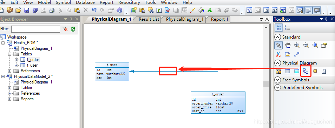The image size is (335, 128).
Task: Expand the t_user tree node
Action: coord(16,65)
